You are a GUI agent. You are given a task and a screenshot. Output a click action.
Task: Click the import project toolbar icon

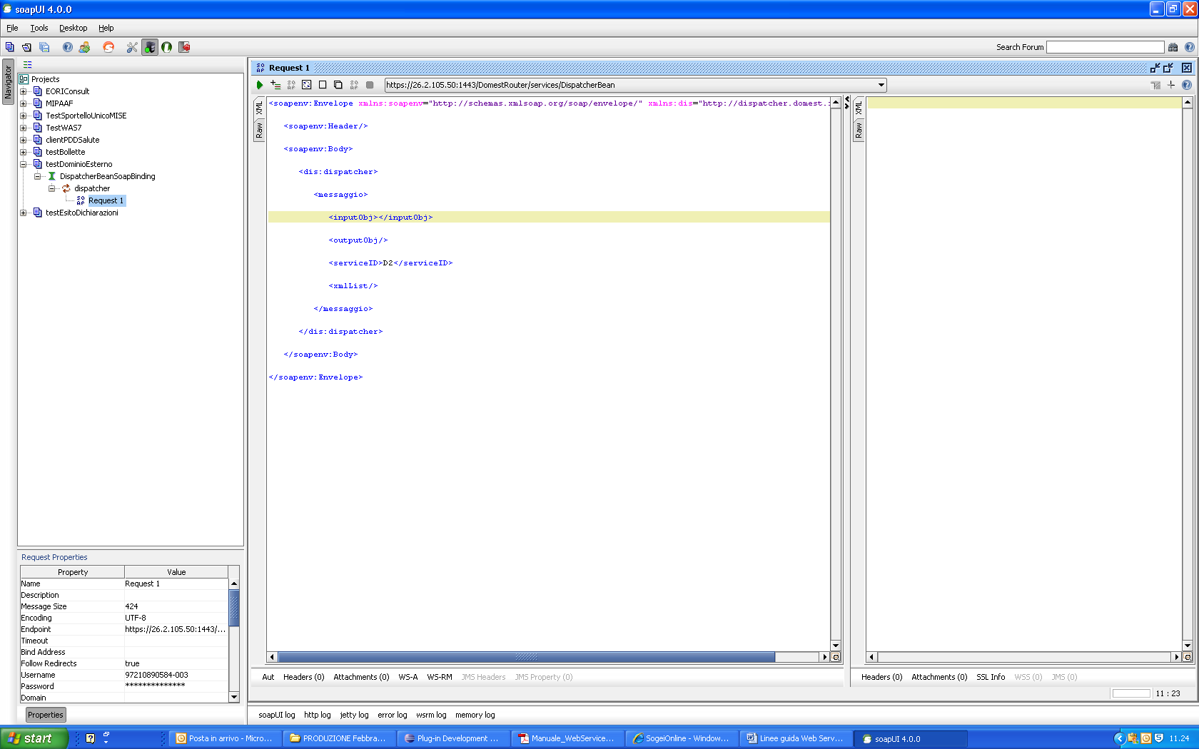pos(27,47)
